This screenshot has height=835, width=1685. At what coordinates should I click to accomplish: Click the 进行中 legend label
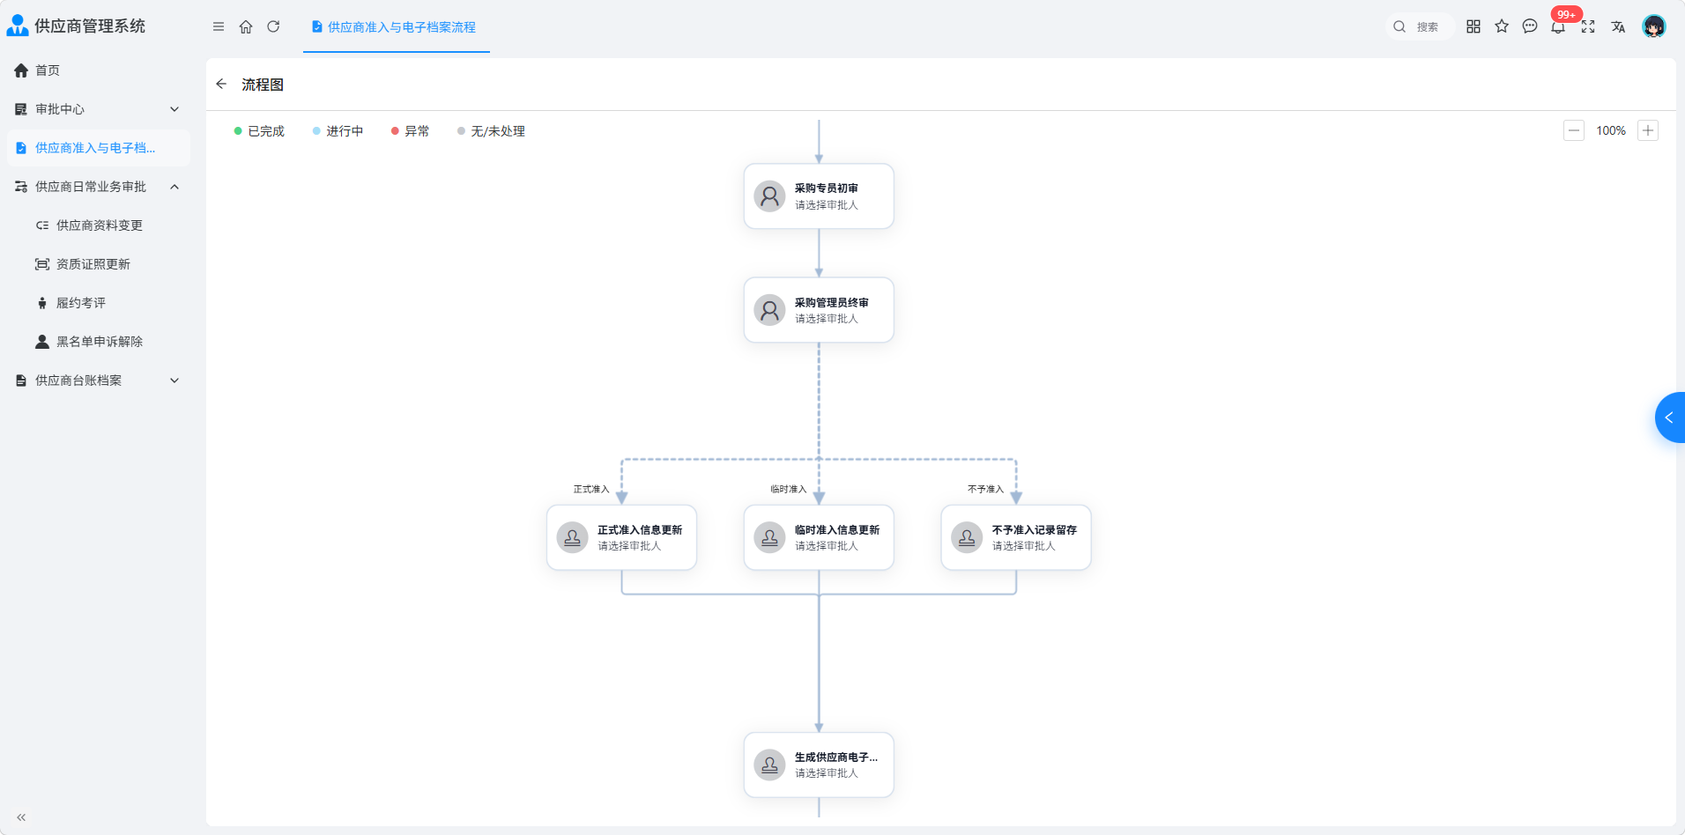pos(345,131)
